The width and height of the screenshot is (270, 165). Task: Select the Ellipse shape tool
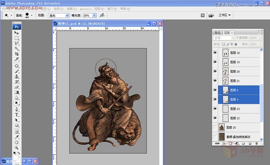(17, 125)
